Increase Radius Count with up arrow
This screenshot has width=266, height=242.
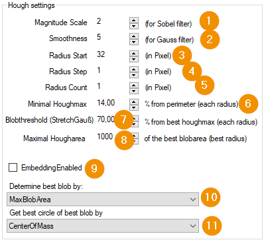(134, 85)
